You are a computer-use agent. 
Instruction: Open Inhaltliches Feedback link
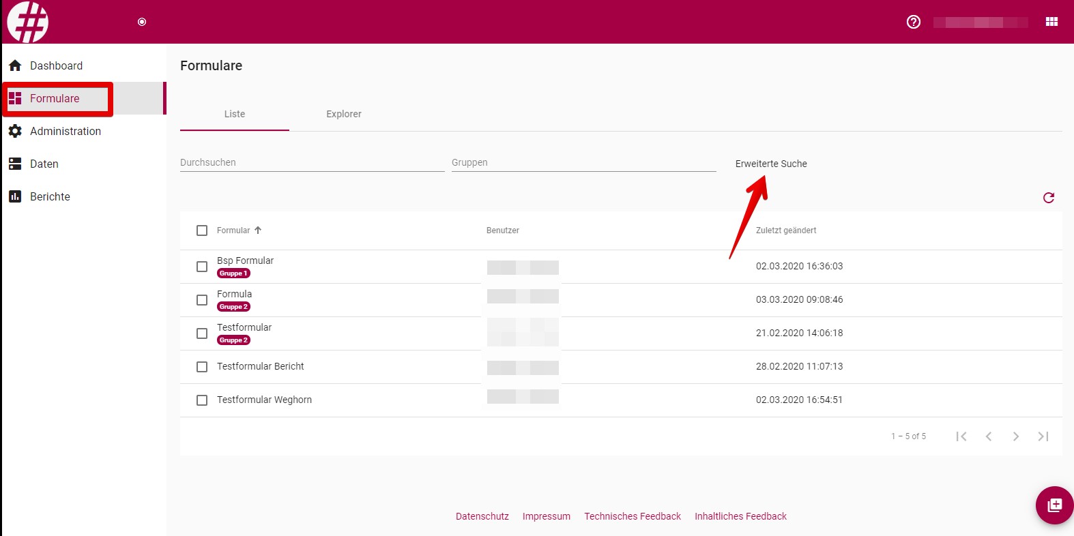pos(740,516)
